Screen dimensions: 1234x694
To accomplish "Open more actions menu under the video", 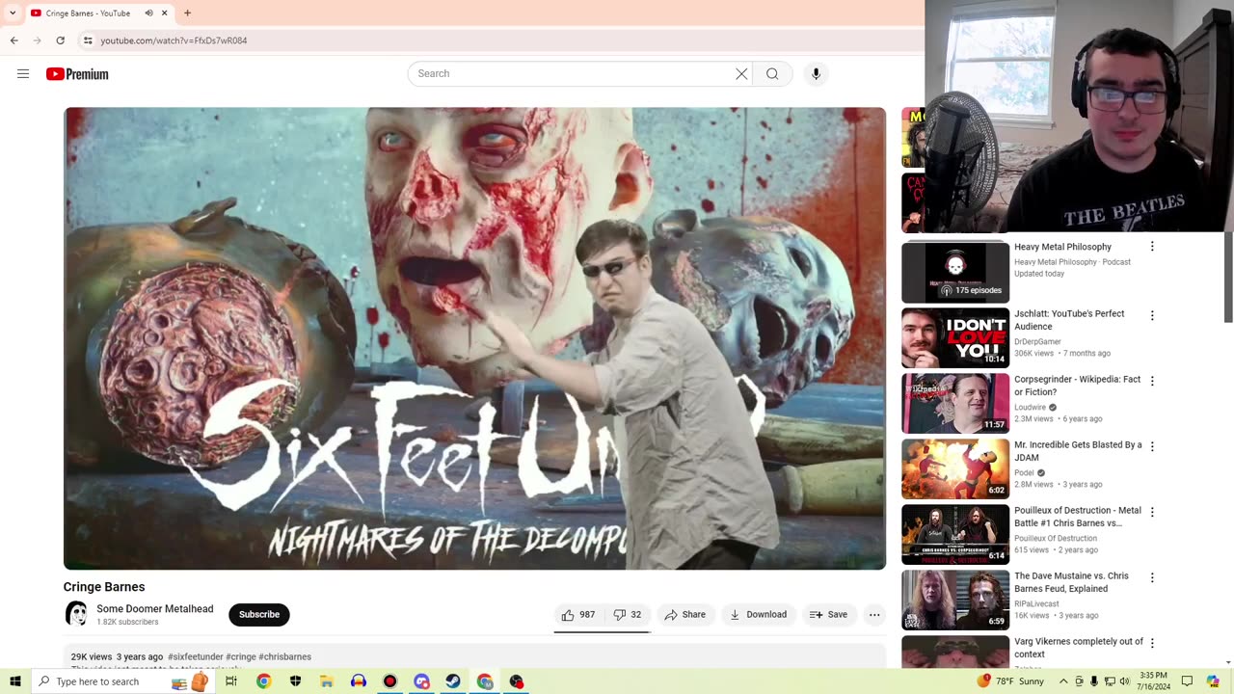I will [x=874, y=615].
